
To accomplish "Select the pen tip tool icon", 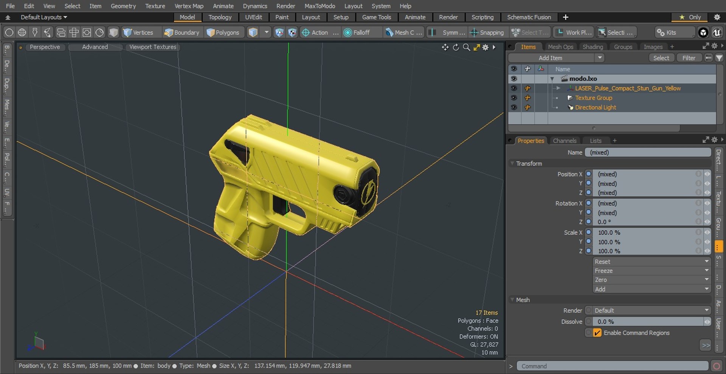I will click(x=35, y=32).
